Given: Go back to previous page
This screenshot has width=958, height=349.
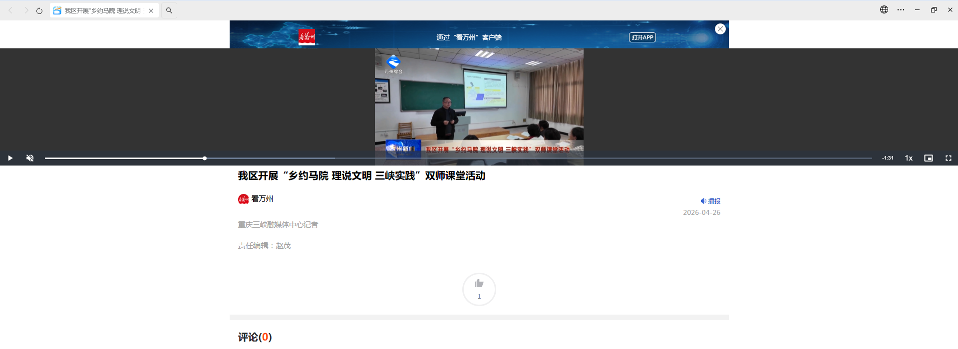Looking at the screenshot, I should point(10,10).
